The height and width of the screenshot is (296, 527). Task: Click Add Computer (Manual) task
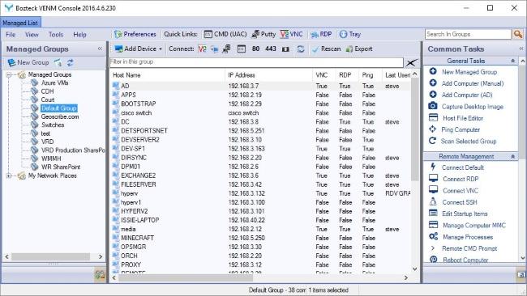point(473,83)
